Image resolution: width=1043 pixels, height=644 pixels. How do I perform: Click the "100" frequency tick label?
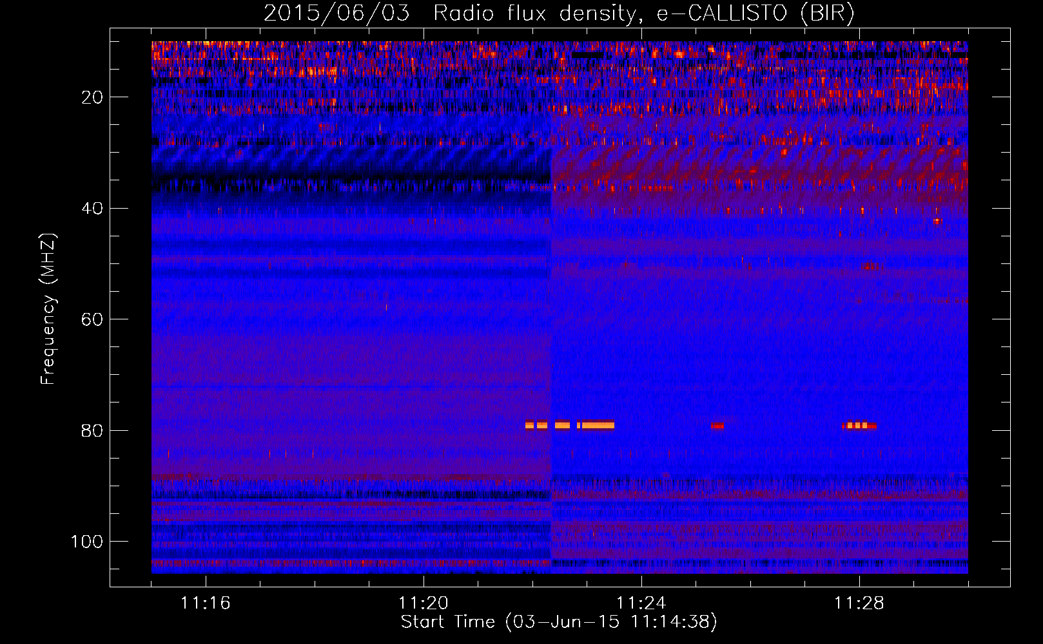pos(87,542)
